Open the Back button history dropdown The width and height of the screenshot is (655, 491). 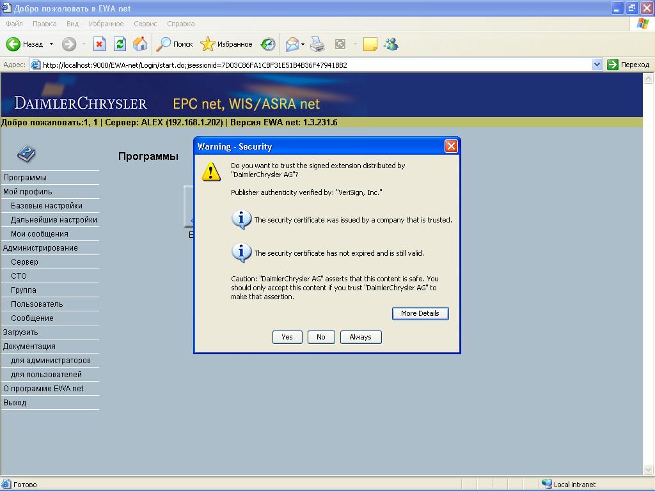tap(51, 44)
